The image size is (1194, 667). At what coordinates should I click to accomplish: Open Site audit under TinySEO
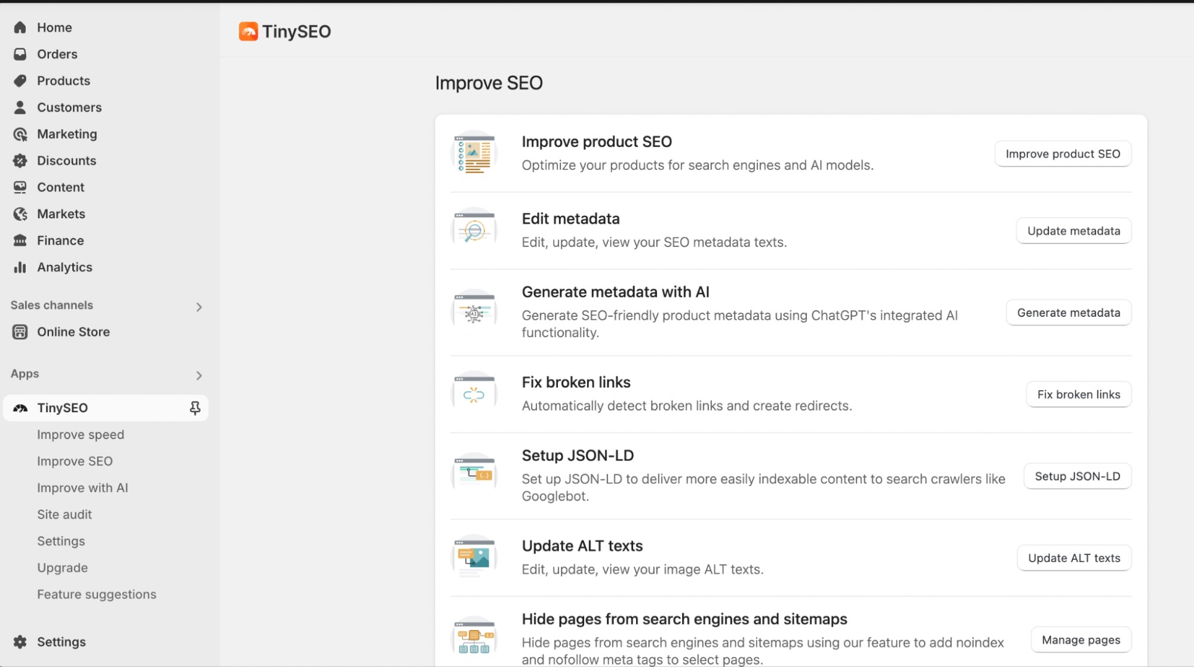[x=65, y=514]
